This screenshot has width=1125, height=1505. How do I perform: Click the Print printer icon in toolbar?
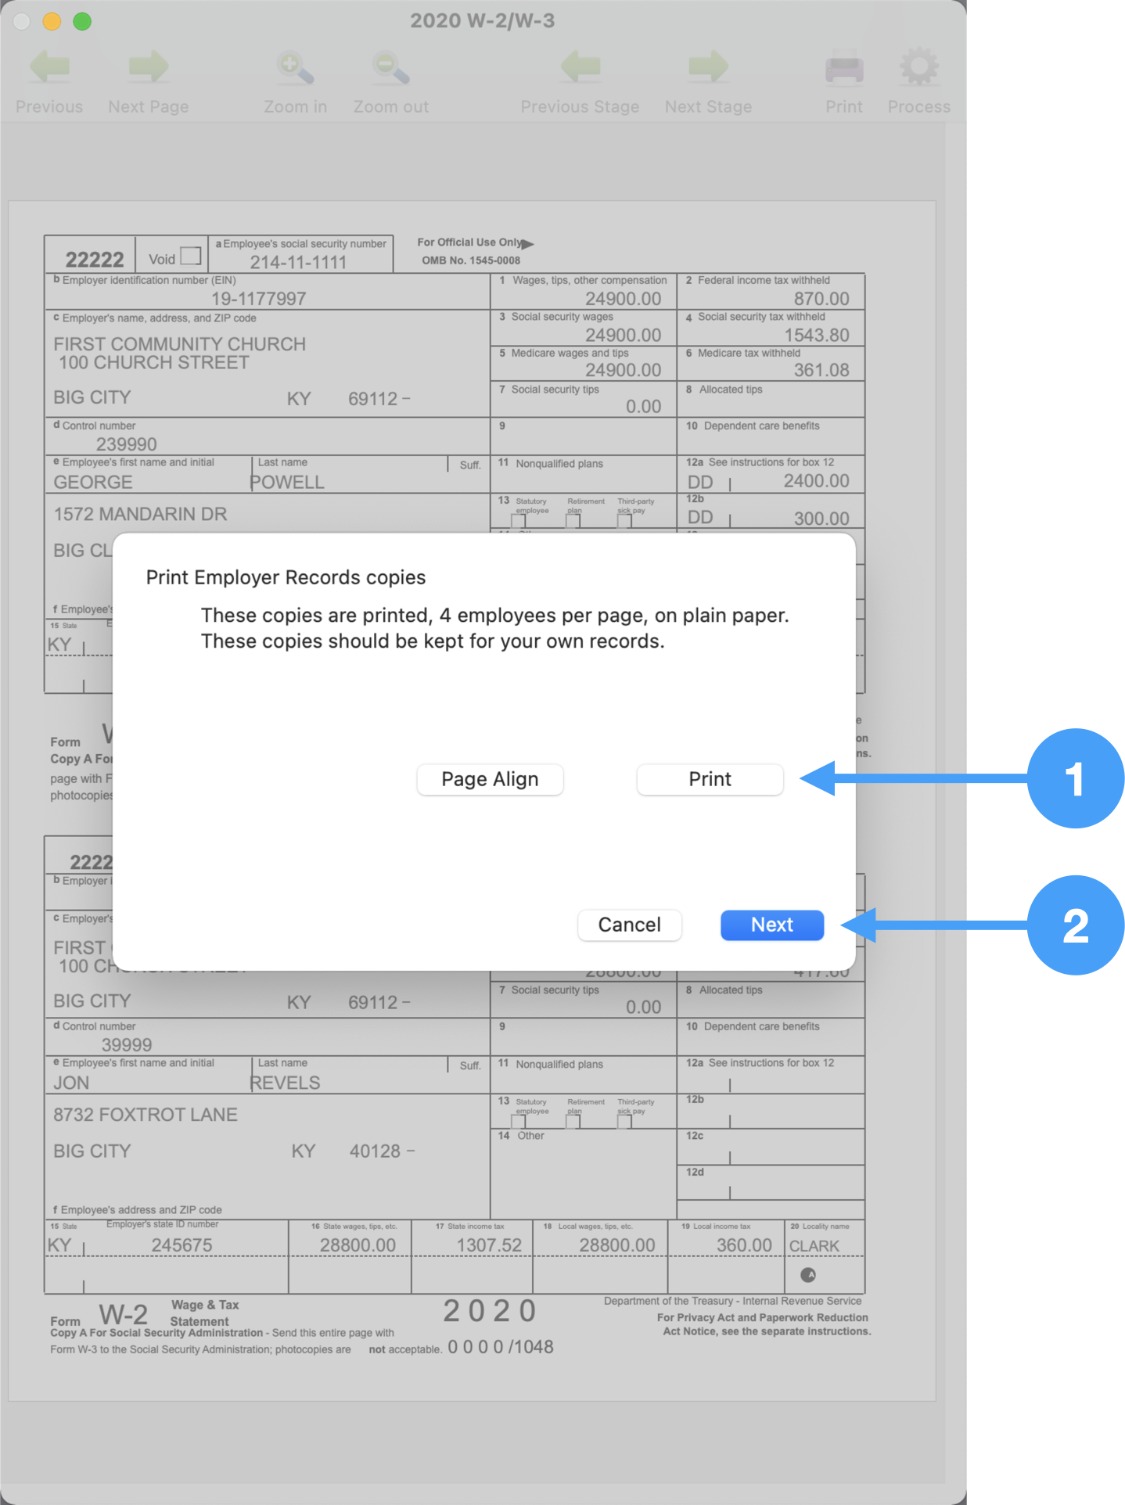click(x=843, y=68)
